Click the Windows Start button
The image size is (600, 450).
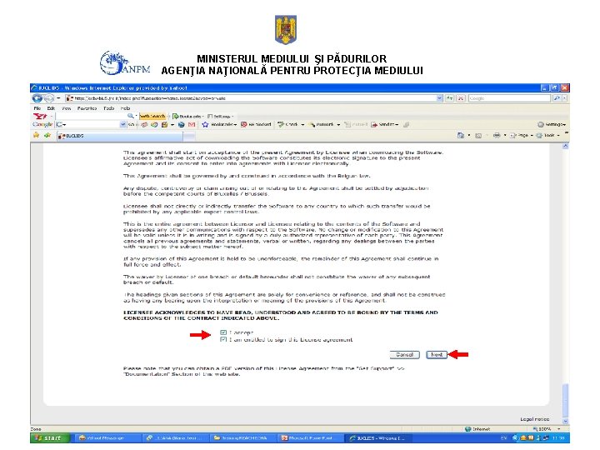(50, 438)
